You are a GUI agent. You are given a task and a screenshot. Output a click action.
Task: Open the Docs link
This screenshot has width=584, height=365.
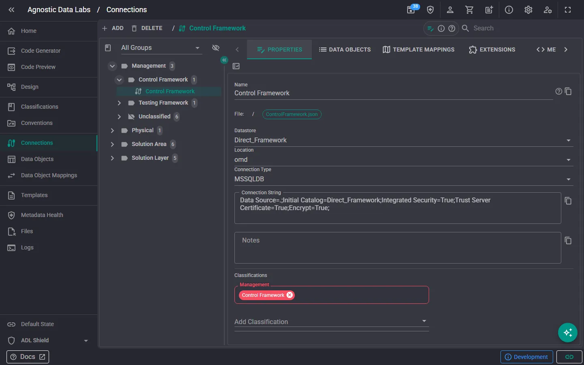click(28, 357)
